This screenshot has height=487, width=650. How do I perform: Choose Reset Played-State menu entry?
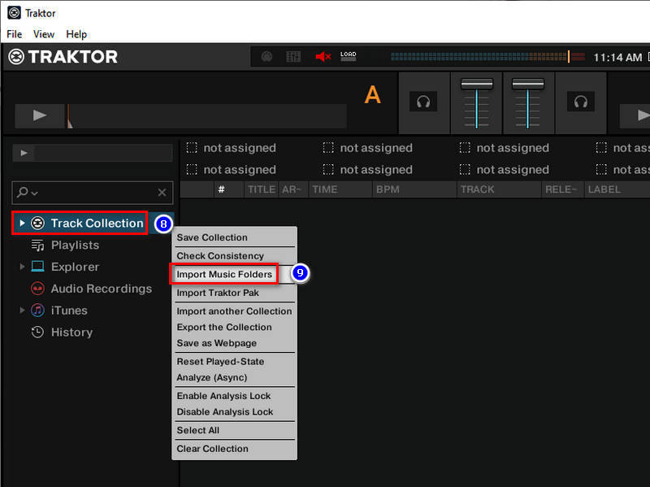(234, 361)
